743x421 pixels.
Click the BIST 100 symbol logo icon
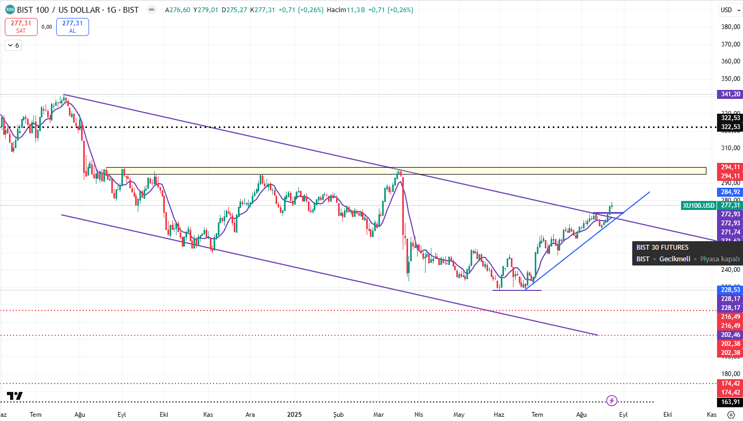click(10, 10)
